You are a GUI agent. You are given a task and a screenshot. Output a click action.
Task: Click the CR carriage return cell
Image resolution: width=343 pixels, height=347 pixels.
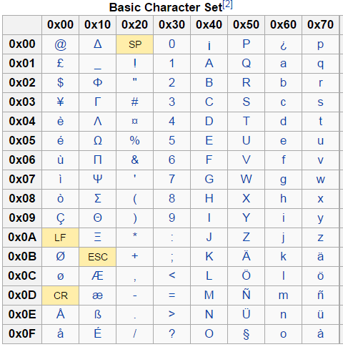(x=61, y=295)
